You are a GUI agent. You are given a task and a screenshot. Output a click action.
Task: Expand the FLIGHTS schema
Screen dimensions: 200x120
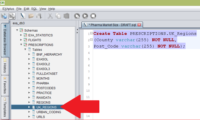tap(21, 40)
